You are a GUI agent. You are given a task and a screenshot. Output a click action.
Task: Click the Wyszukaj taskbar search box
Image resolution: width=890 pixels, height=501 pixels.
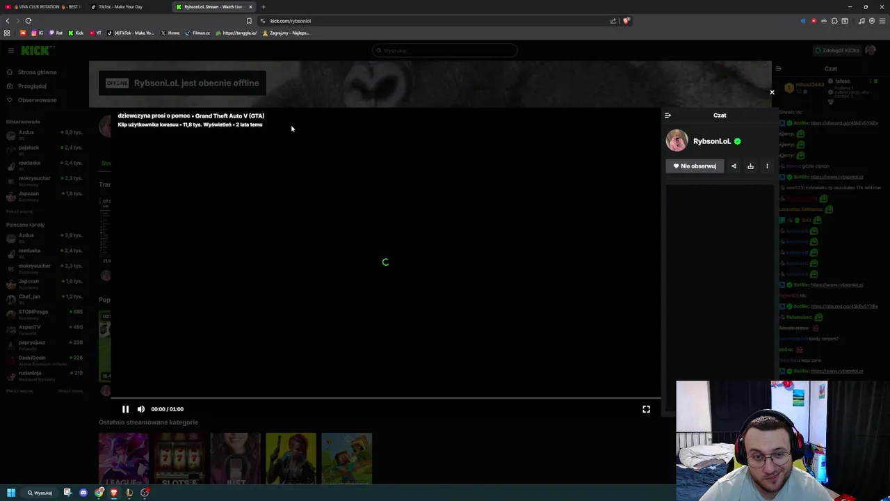coord(40,493)
